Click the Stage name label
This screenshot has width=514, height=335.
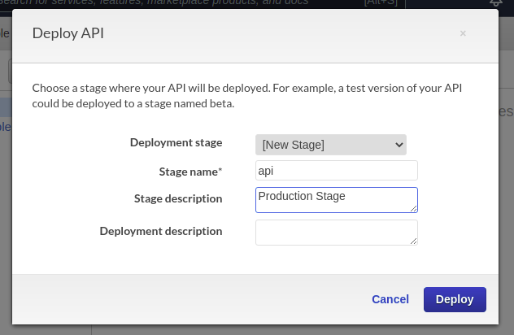[x=190, y=172]
